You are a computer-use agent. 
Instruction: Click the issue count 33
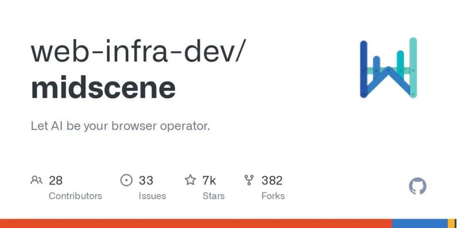coord(146,180)
